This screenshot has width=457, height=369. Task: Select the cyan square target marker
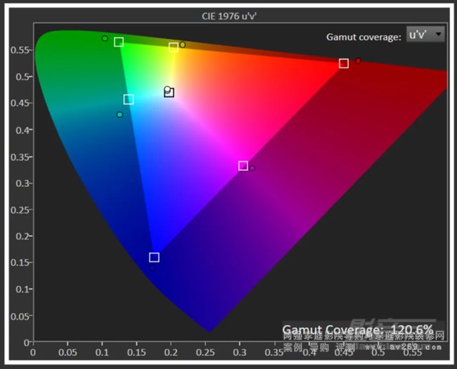[129, 100]
